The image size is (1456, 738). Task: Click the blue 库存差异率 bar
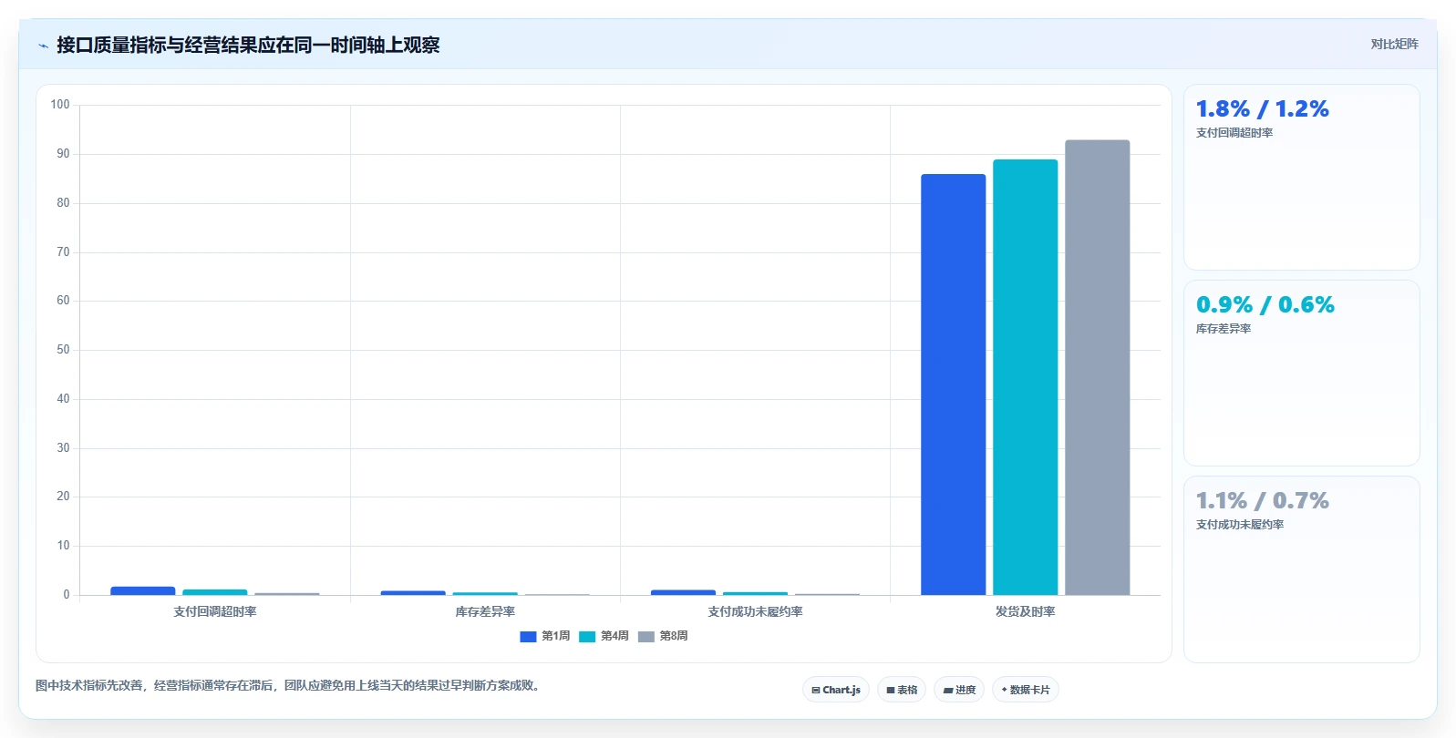pyautogui.click(x=413, y=593)
